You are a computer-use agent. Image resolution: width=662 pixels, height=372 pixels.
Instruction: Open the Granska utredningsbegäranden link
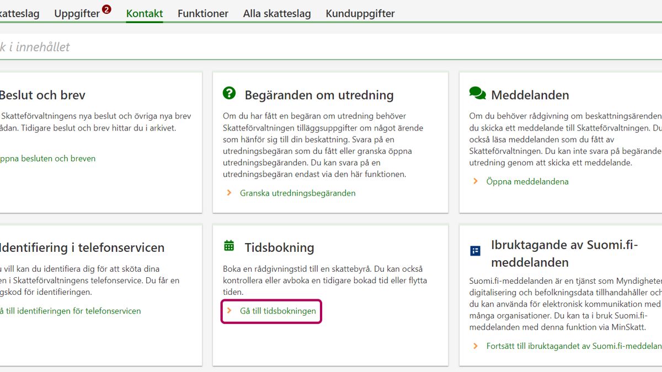[297, 193]
